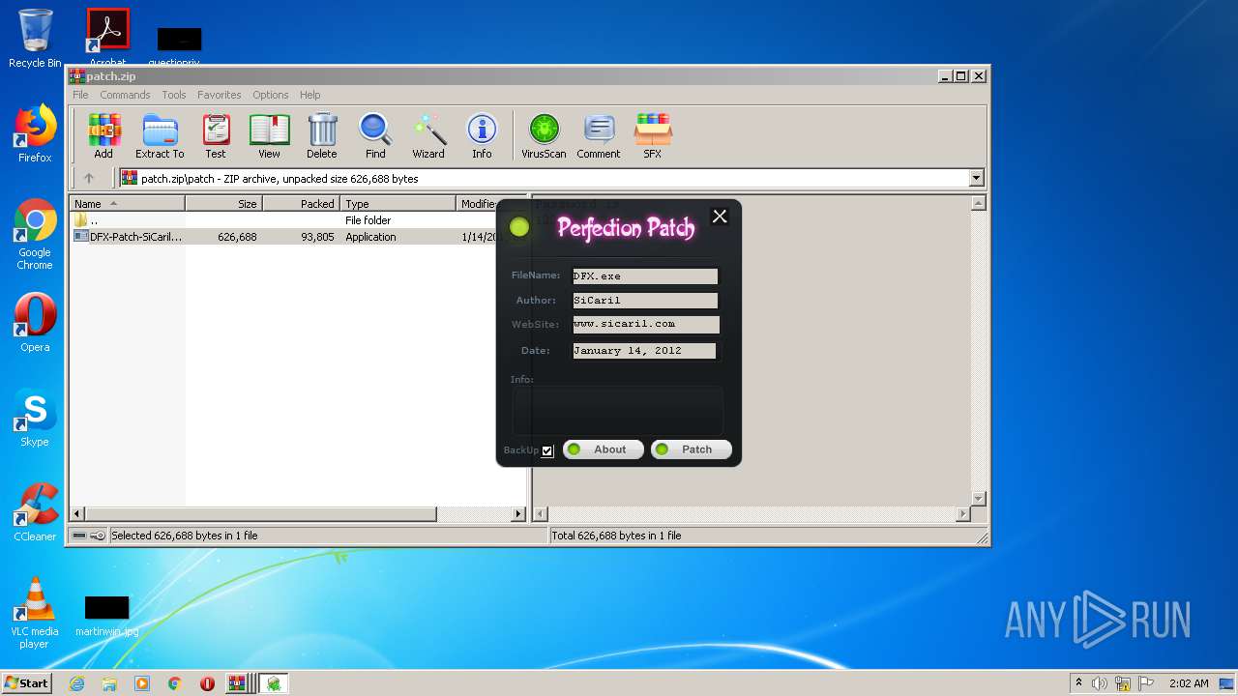Launch Google Chrome desktop shortcut
This screenshot has height=696, width=1238.
(35, 234)
